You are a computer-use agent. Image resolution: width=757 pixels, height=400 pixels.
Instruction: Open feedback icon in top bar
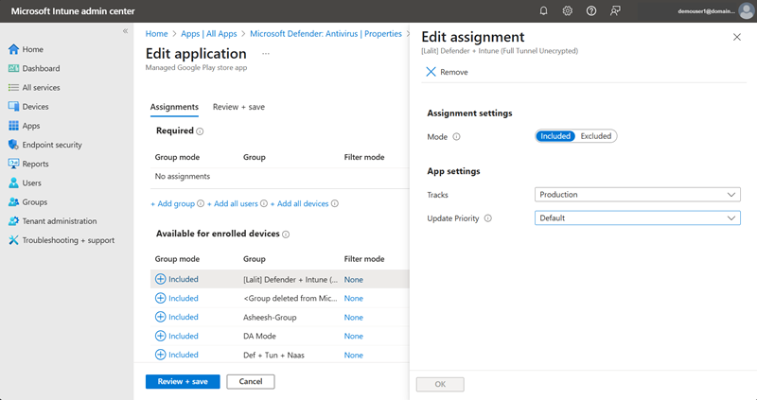tap(615, 10)
